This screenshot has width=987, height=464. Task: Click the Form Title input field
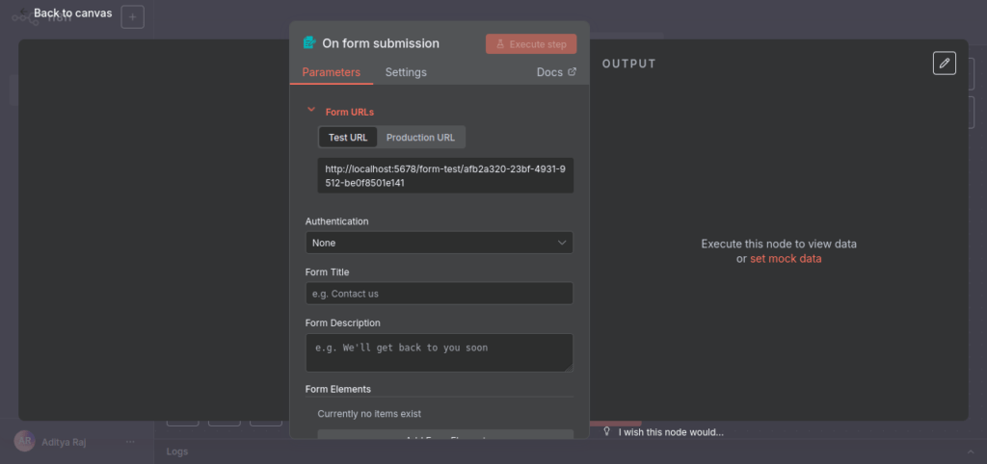439,294
